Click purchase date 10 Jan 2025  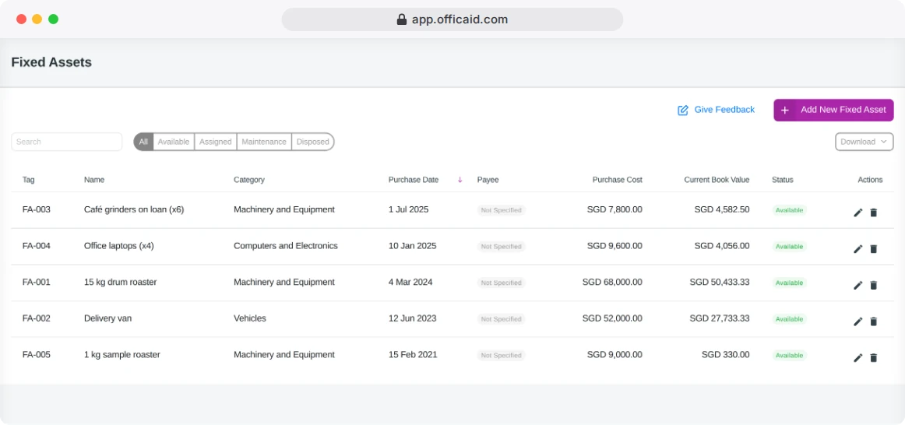(x=412, y=246)
